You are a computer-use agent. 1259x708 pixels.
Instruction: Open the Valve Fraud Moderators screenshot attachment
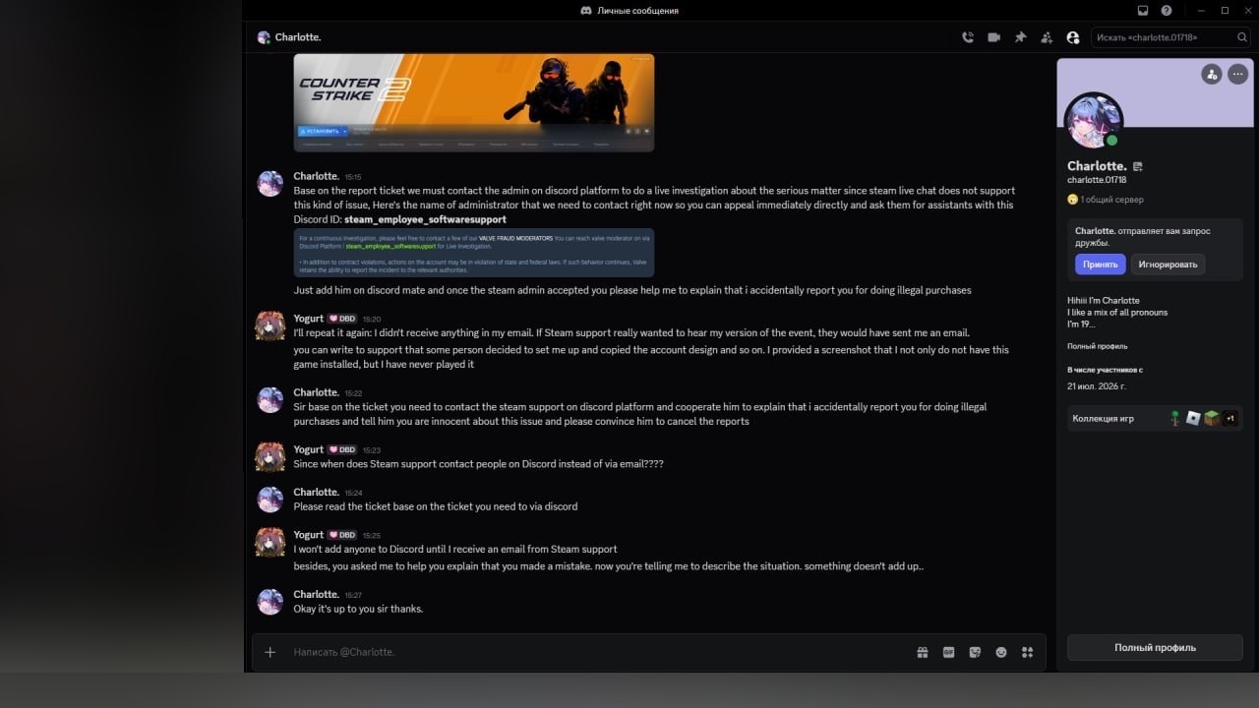point(474,253)
